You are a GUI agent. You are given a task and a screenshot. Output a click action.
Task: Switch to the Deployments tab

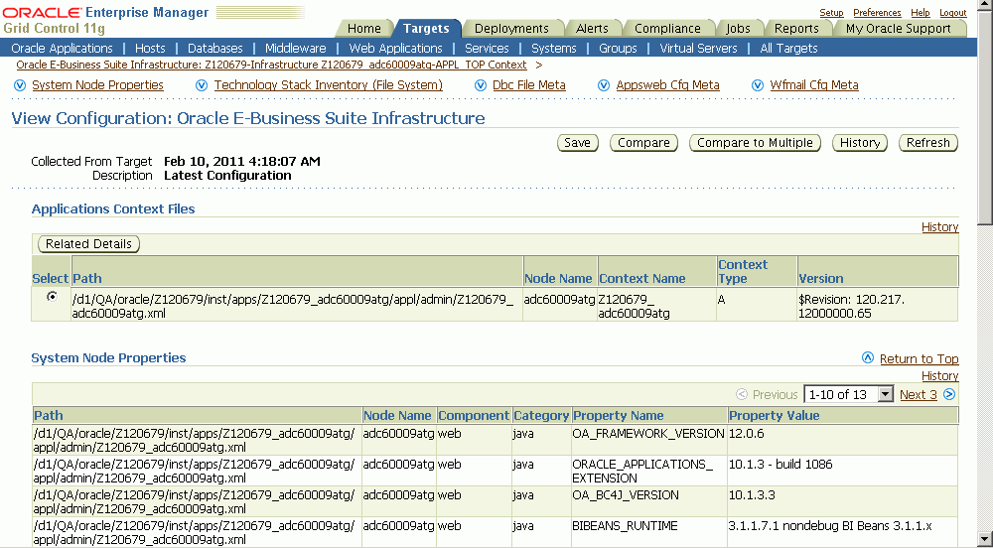pyautogui.click(x=511, y=29)
